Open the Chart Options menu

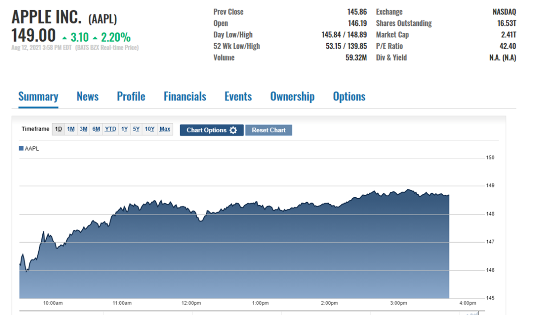pos(212,130)
